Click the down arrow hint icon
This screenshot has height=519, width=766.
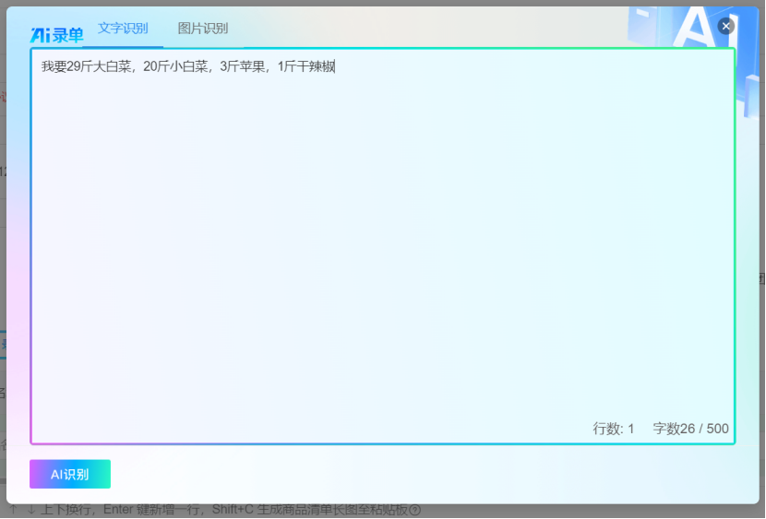tap(30, 510)
